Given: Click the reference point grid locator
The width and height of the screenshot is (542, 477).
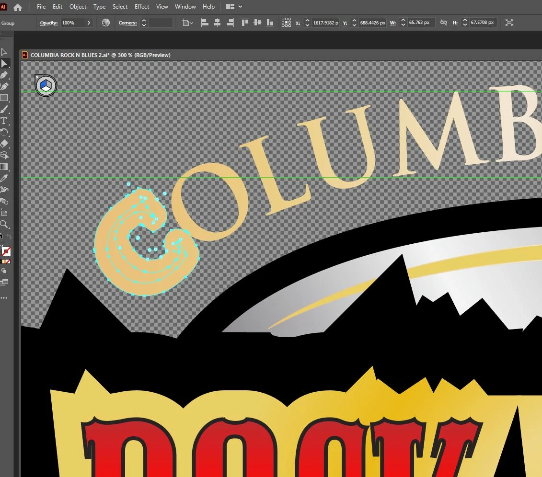Looking at the screenshot, I should pos(286,23).
